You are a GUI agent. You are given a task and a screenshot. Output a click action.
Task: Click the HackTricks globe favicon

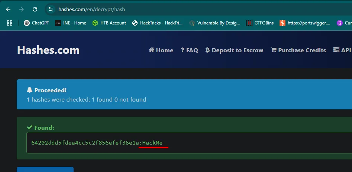[135, 23]
